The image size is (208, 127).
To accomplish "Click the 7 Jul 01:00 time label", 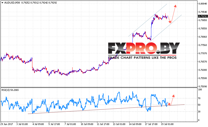I will click(x=70, y=124).
